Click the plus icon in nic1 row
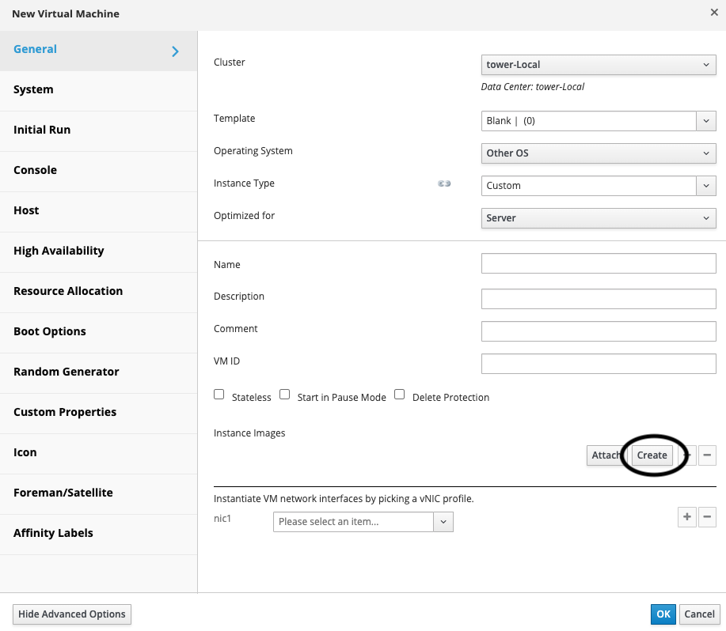 pyautogui.click(x=687, y=517)
